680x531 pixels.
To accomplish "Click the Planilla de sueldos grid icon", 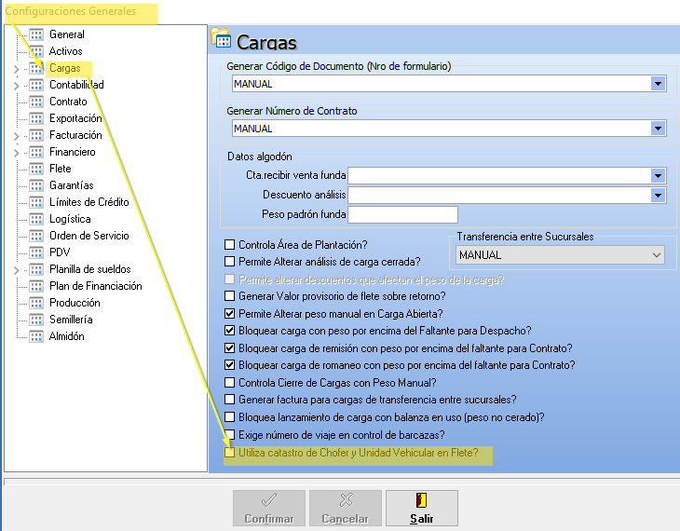I will (x=36, y=269).
